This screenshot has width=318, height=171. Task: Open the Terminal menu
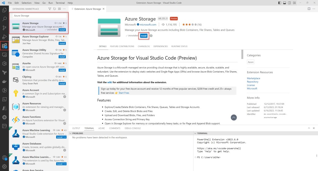(60, 3)
